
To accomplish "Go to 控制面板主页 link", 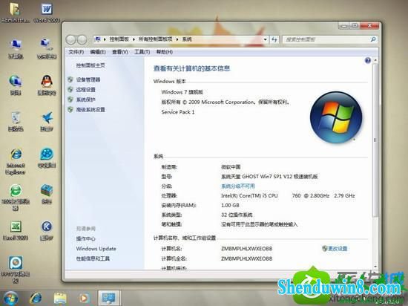I will tap(91, 65).
